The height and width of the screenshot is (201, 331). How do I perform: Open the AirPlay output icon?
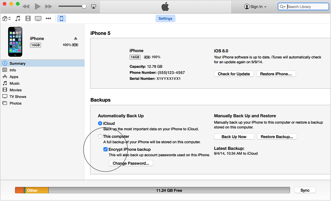(x=94, y=6)
